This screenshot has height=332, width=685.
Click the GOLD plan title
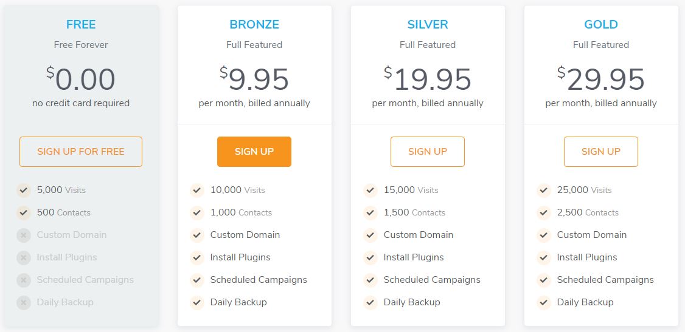[x=601, y=24]
